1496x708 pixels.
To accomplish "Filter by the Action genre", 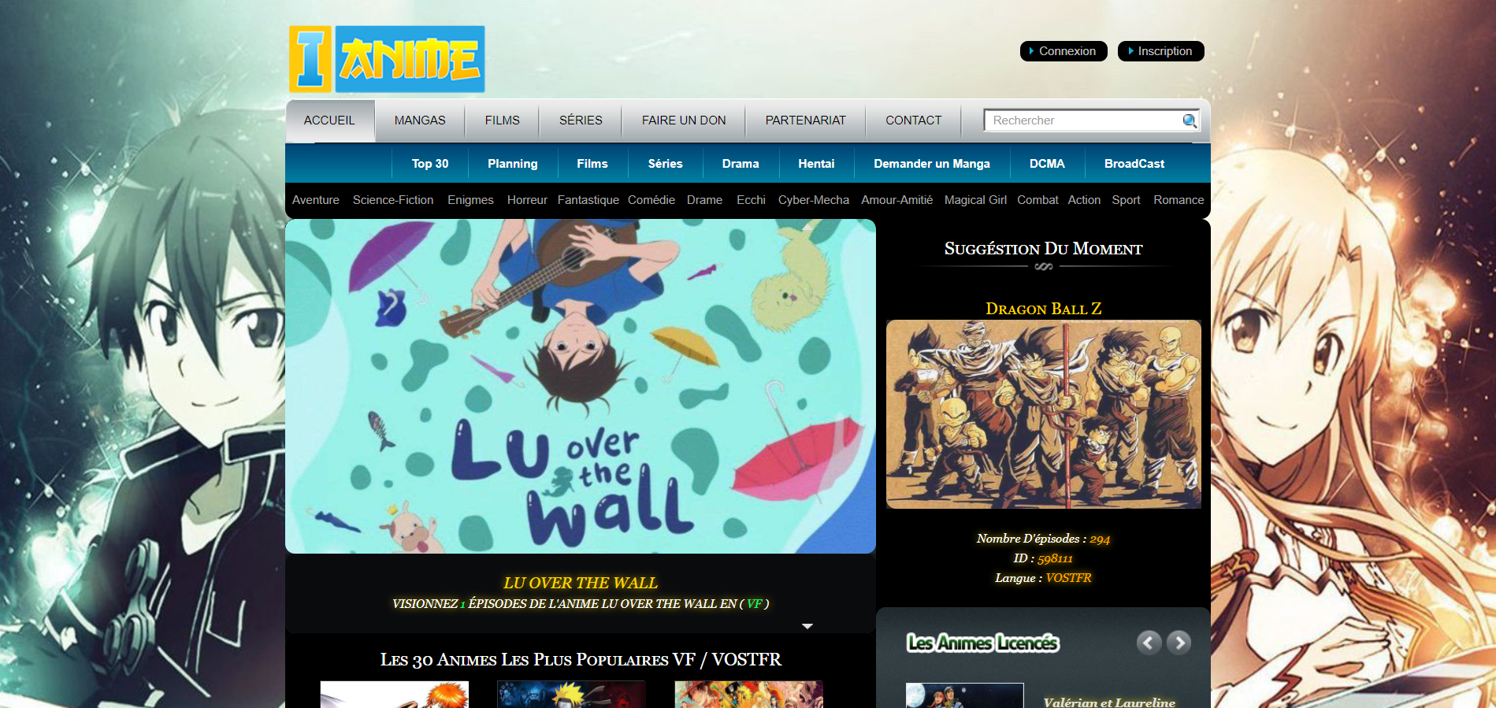I will 1084,200.
